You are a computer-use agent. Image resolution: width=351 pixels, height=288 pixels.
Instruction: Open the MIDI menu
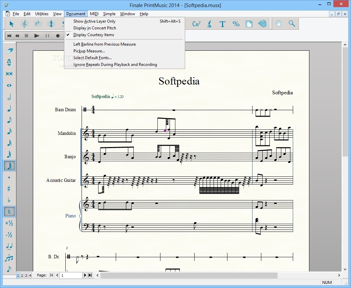(94, 14)
